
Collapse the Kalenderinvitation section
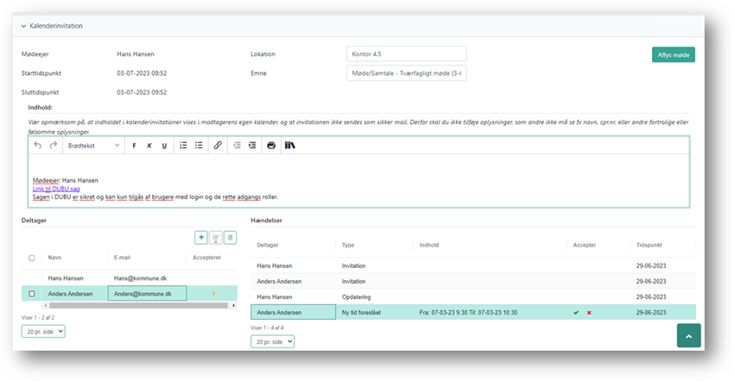coord(24,27)
